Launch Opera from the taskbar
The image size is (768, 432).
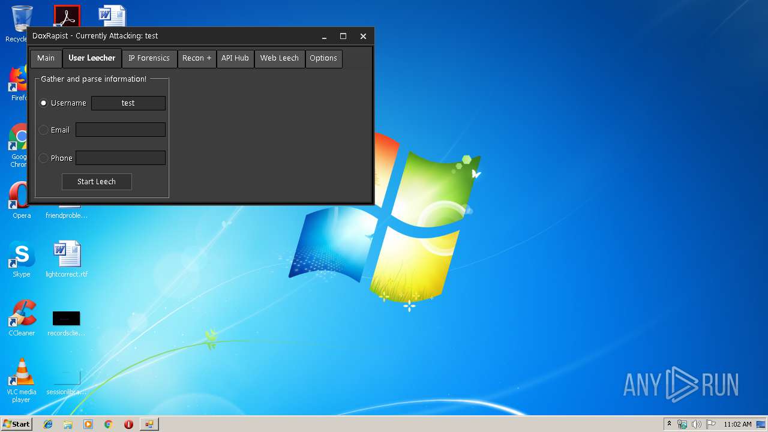tap(128, 424)
